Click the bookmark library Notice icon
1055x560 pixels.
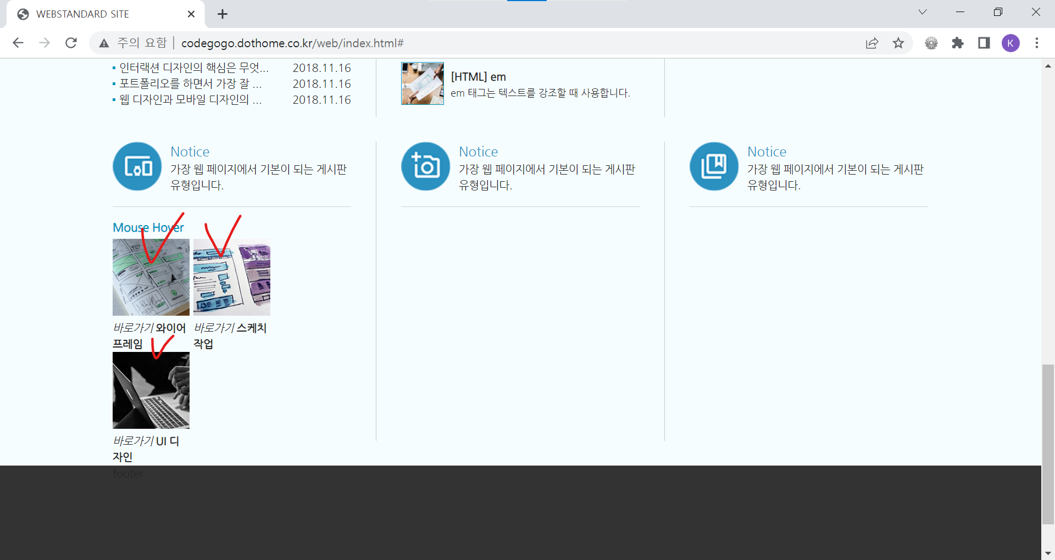point(714,166)
